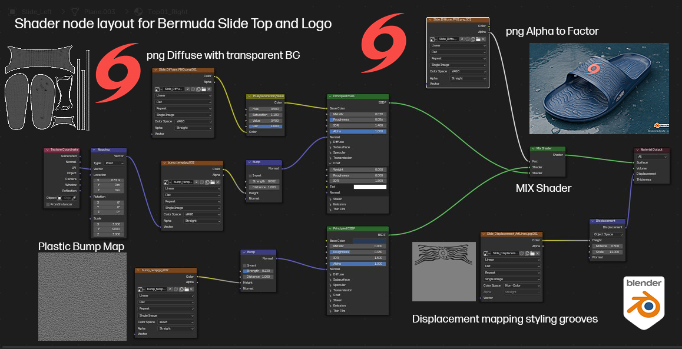This screenshot has height=349, width=682.
Task: Click the fake user shield icon on Slide_Diffuse_PNG node
Action: pyautogui.click(x=193, y=89)
